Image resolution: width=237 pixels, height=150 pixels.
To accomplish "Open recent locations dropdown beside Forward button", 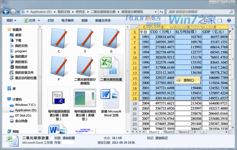I will (18, 12).
